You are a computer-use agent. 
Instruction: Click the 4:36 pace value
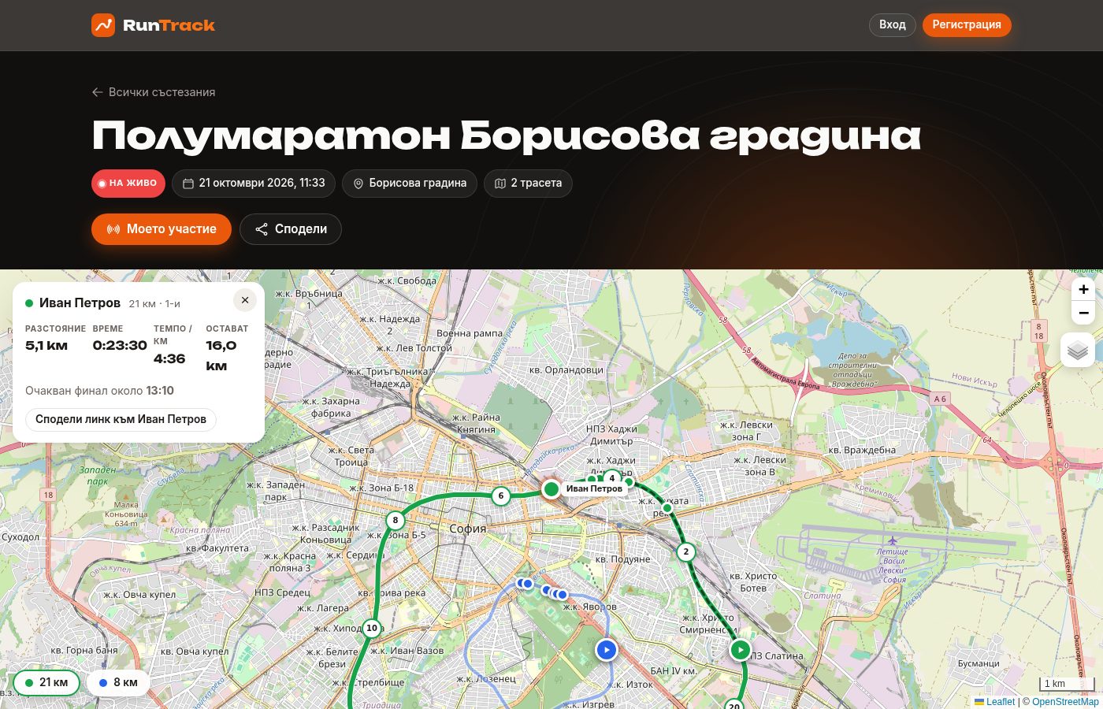tap(169, 358)
